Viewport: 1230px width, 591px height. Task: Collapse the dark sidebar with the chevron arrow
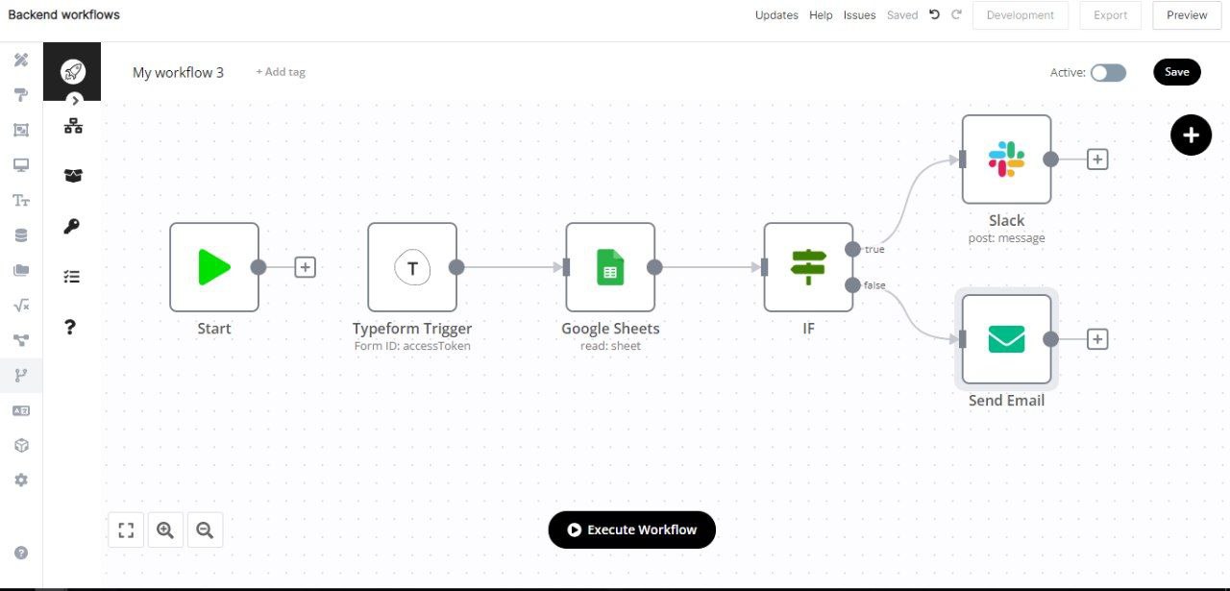pos(74,99)
